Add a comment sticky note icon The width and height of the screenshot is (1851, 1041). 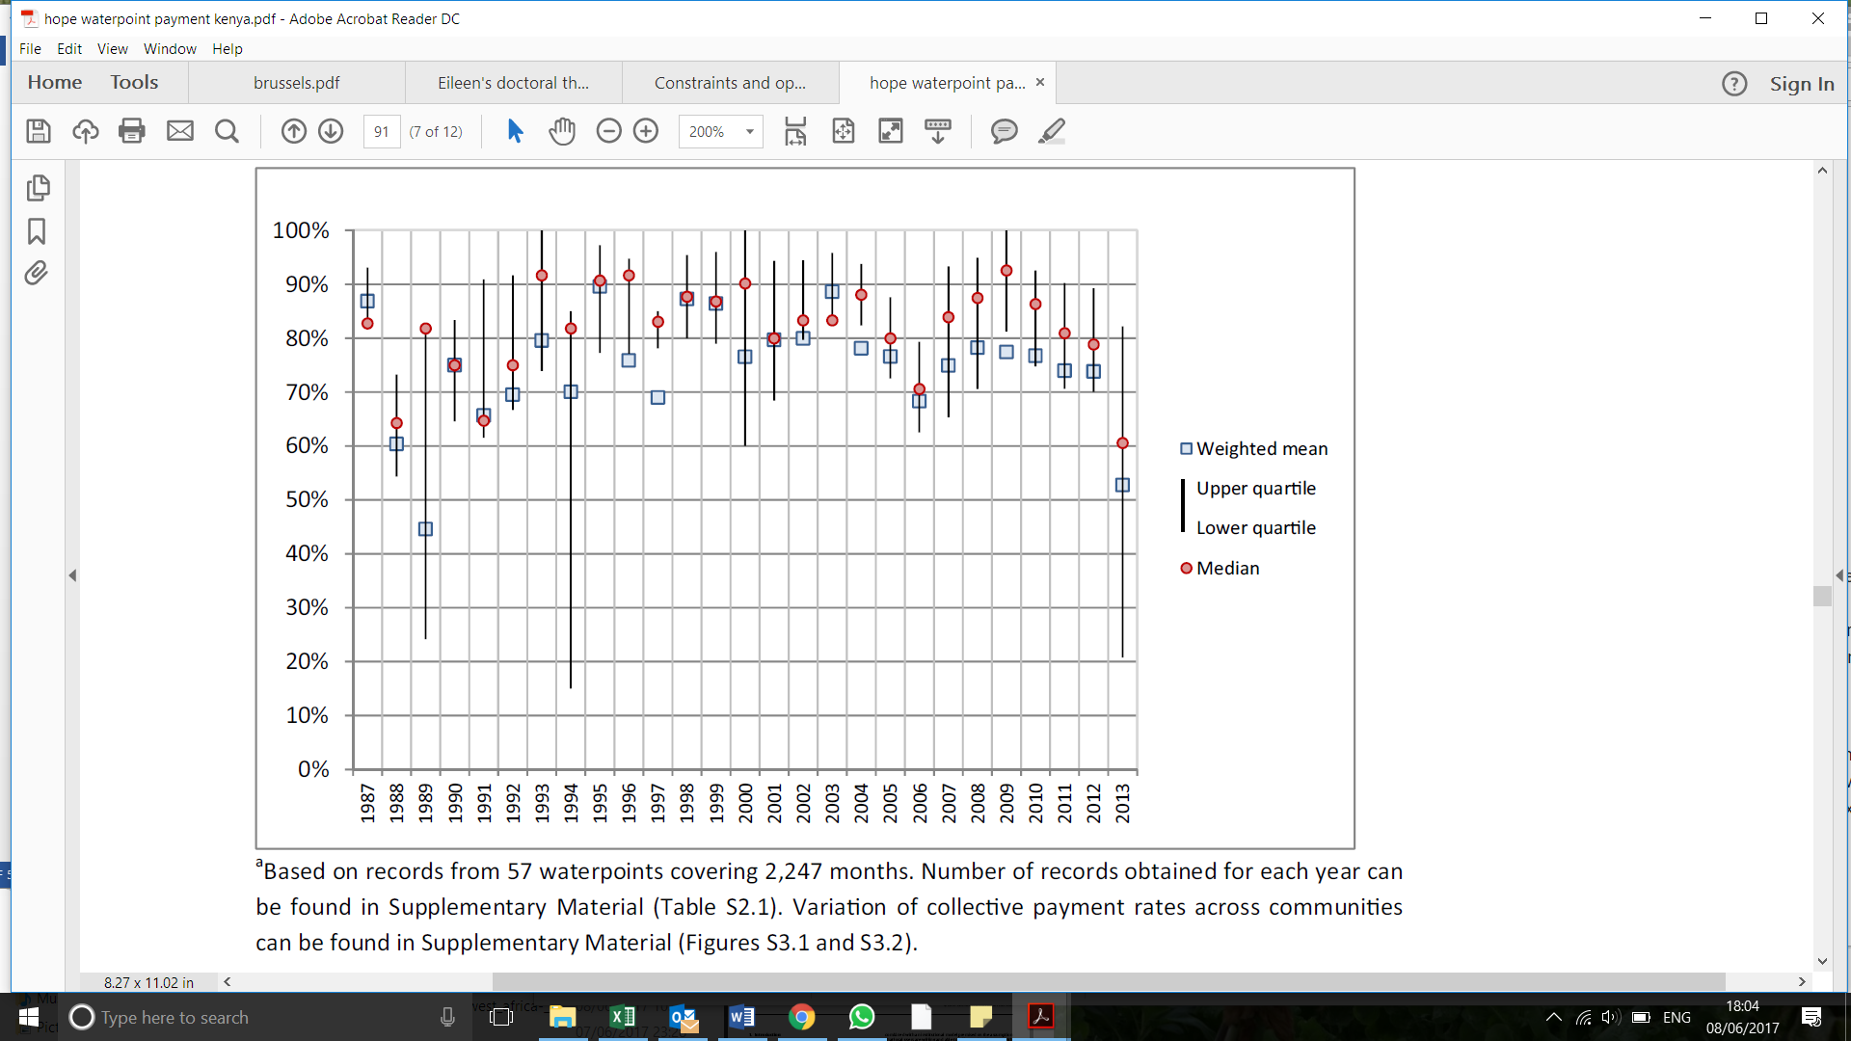1004,131
